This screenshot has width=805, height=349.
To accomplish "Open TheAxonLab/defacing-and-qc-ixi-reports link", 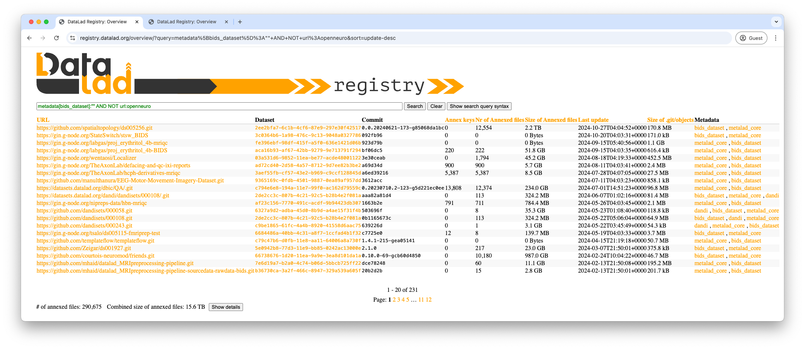I will tap(113, 165).
